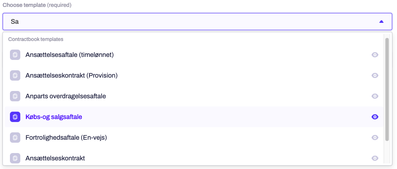
Task: Preview Købs-og salgsaftale via the purple eye icon
Action: (375, 117)
